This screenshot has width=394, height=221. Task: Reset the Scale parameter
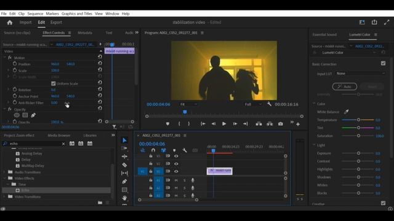(100, 71)
